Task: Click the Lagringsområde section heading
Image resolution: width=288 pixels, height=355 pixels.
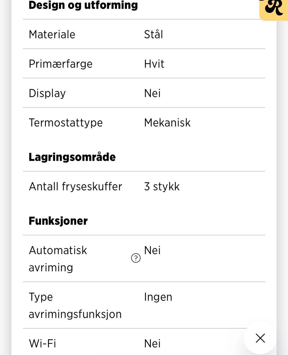Action: 72,157
